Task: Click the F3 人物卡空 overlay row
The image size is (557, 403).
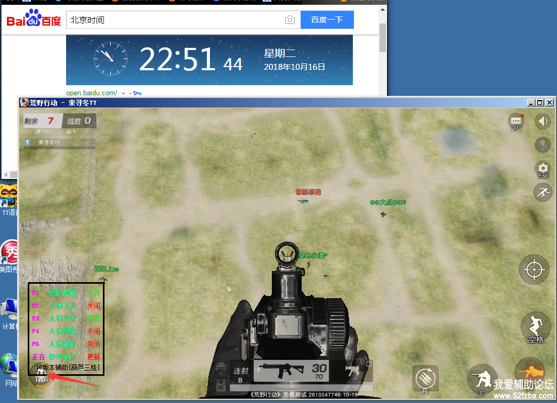Action: pos(66,318)
